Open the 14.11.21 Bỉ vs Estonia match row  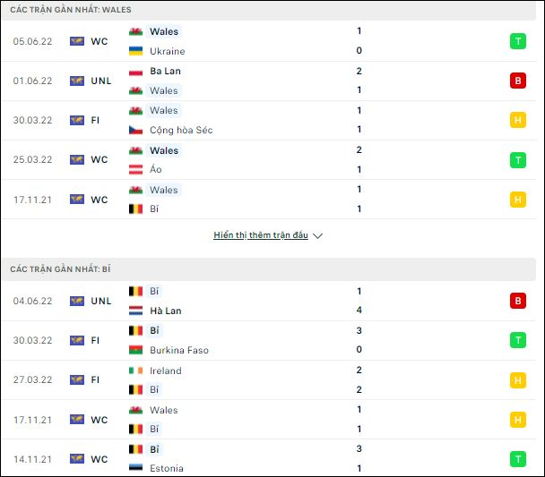coord(268,458)
